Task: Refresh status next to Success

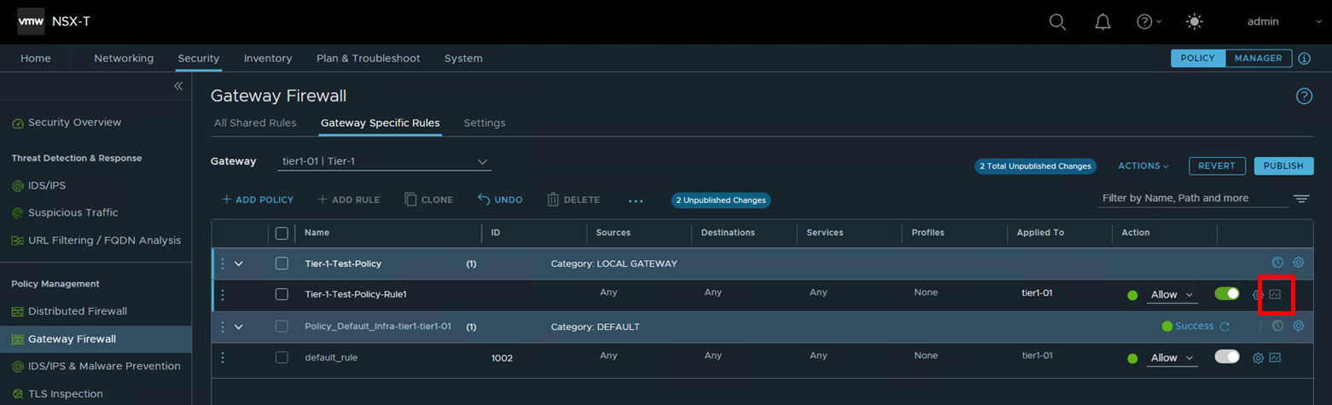Action: pos(1224,327)
